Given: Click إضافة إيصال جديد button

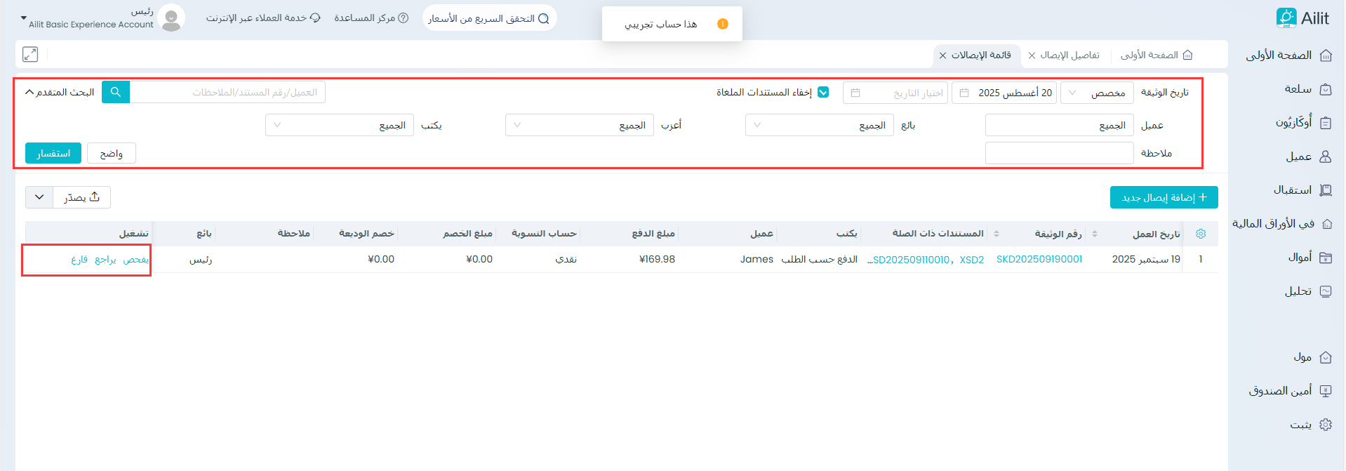Looking at the screenshot, I should [x=1164, y=197].
